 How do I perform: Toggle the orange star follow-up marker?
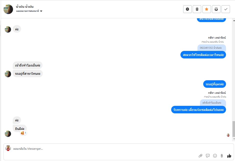tap(206, 9)
